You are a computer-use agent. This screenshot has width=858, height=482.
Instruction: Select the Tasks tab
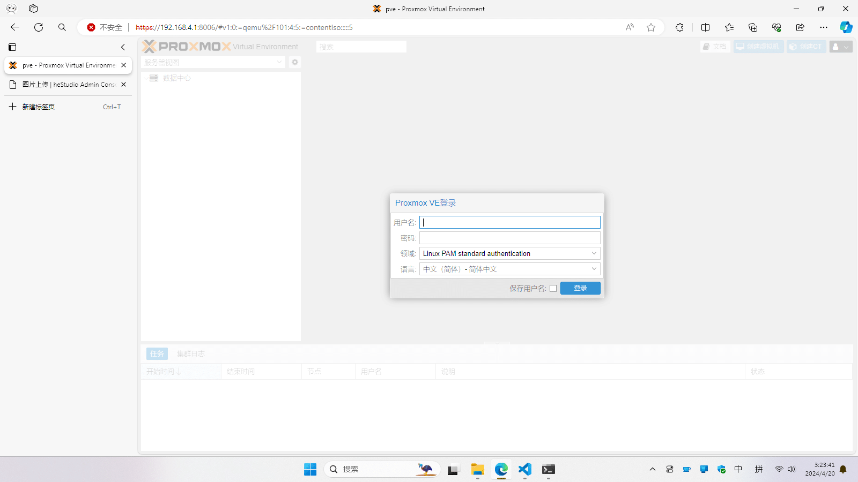[x=157, y=353]
